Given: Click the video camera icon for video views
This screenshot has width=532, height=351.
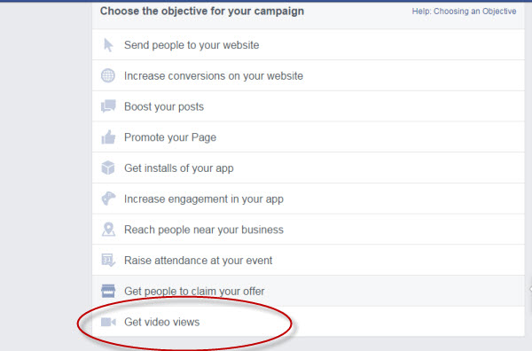Looking at the screenshot, I should click(x=108, y=322).
